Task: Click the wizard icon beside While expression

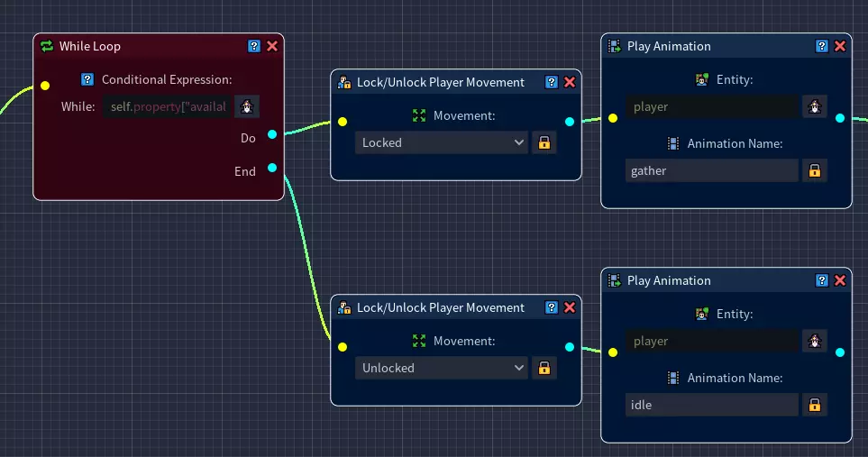Action: point(247,106)
